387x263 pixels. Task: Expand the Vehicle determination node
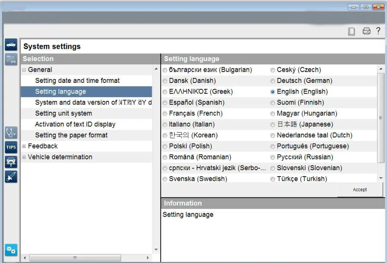click(24, 157)
